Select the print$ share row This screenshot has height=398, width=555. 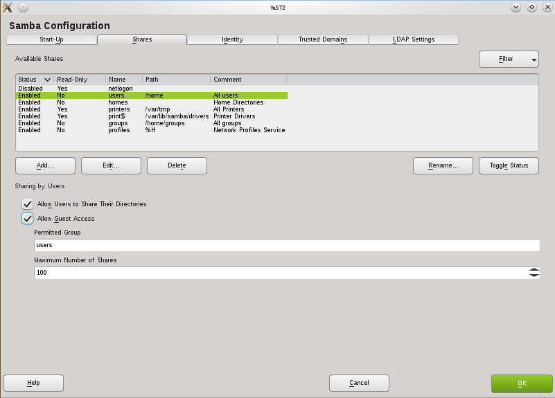click(152, 116)
